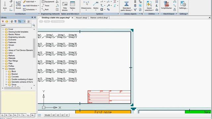Click the Library vertical scrollbar thumb

point(34,48)
